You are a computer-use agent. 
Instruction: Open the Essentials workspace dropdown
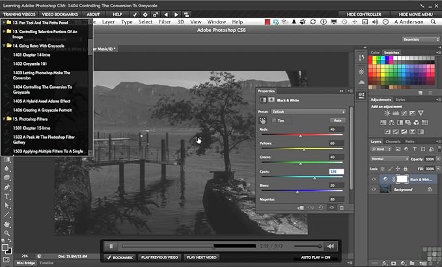[x=421, y=40]
